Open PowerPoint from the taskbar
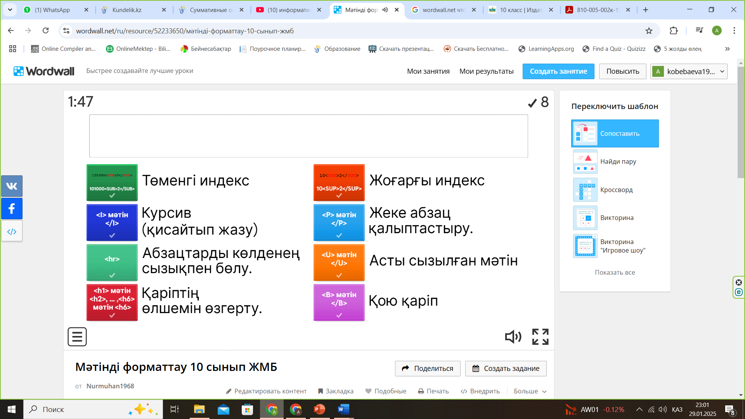The height and width of the screenshot is (419, 745). point(319,409)
